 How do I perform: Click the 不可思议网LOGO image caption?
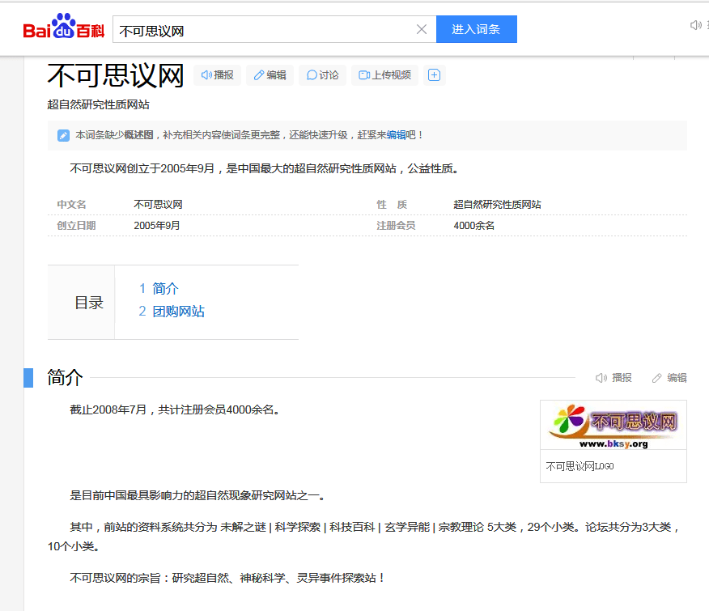click(x=580, y=466)
